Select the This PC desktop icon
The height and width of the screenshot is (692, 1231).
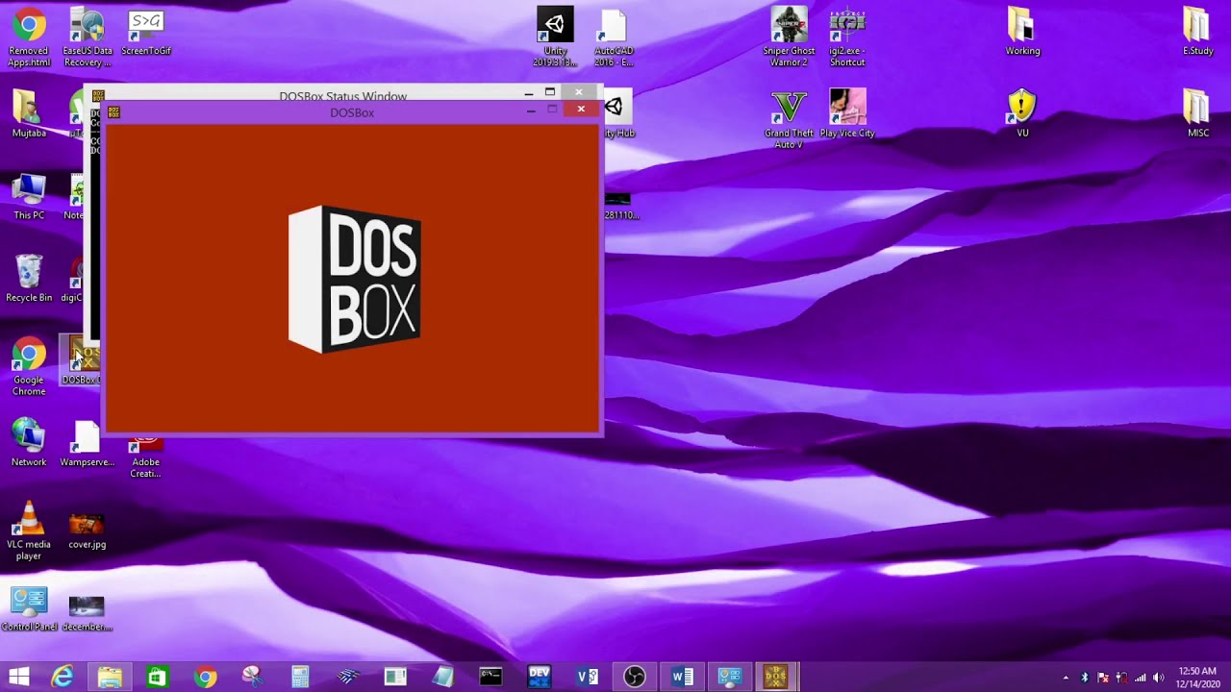pos(29,196)
